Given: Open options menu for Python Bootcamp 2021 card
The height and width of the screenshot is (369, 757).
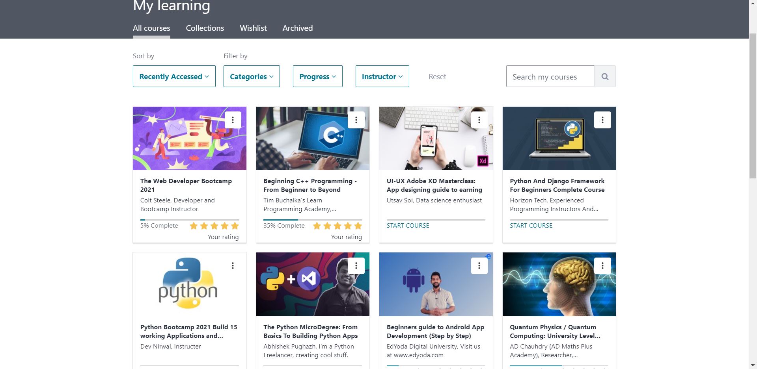Looking at the screenshot, I should pos(233,266).
